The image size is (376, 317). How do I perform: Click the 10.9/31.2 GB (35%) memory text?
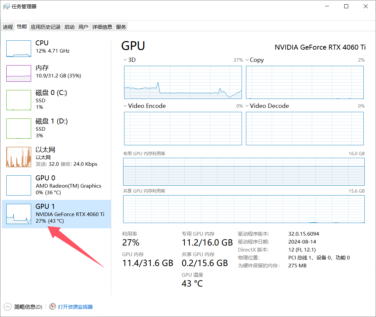(x=58, y=76)
